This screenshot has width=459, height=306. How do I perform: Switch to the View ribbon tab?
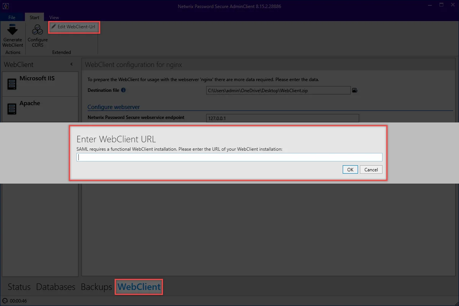click(x=54, y=17)
